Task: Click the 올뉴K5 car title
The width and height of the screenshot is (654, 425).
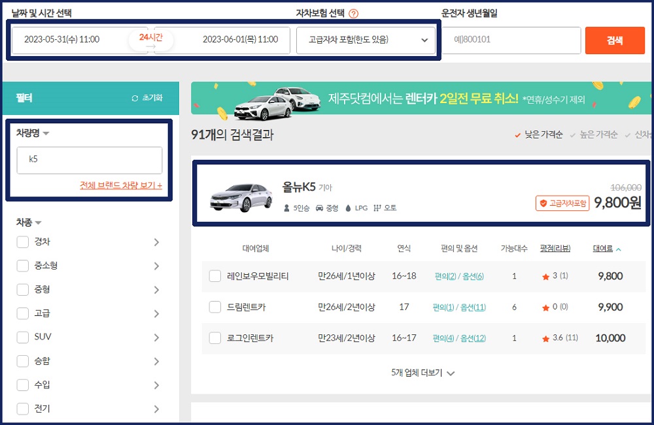Action: pos(299,187)
